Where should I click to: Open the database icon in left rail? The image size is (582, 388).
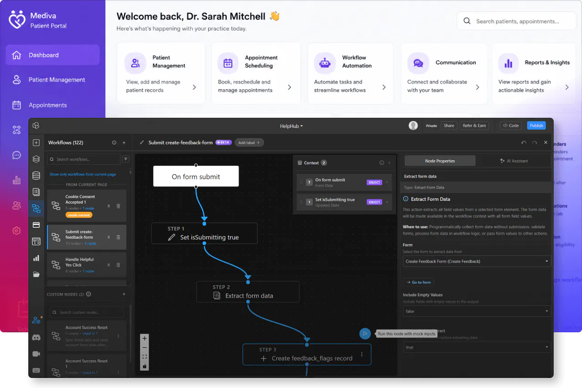[36, 176]
